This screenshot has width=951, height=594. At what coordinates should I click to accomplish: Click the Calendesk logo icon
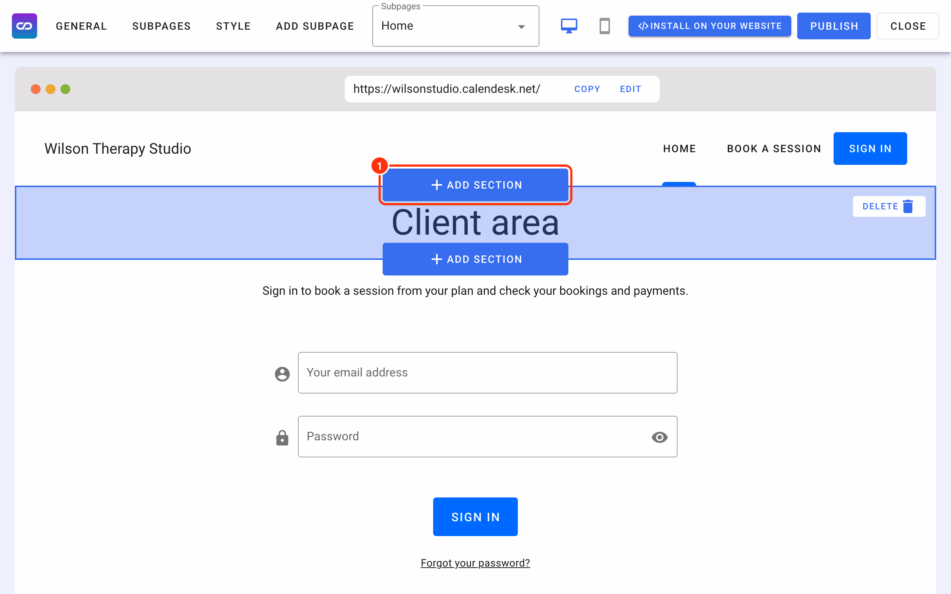point(25,26)
